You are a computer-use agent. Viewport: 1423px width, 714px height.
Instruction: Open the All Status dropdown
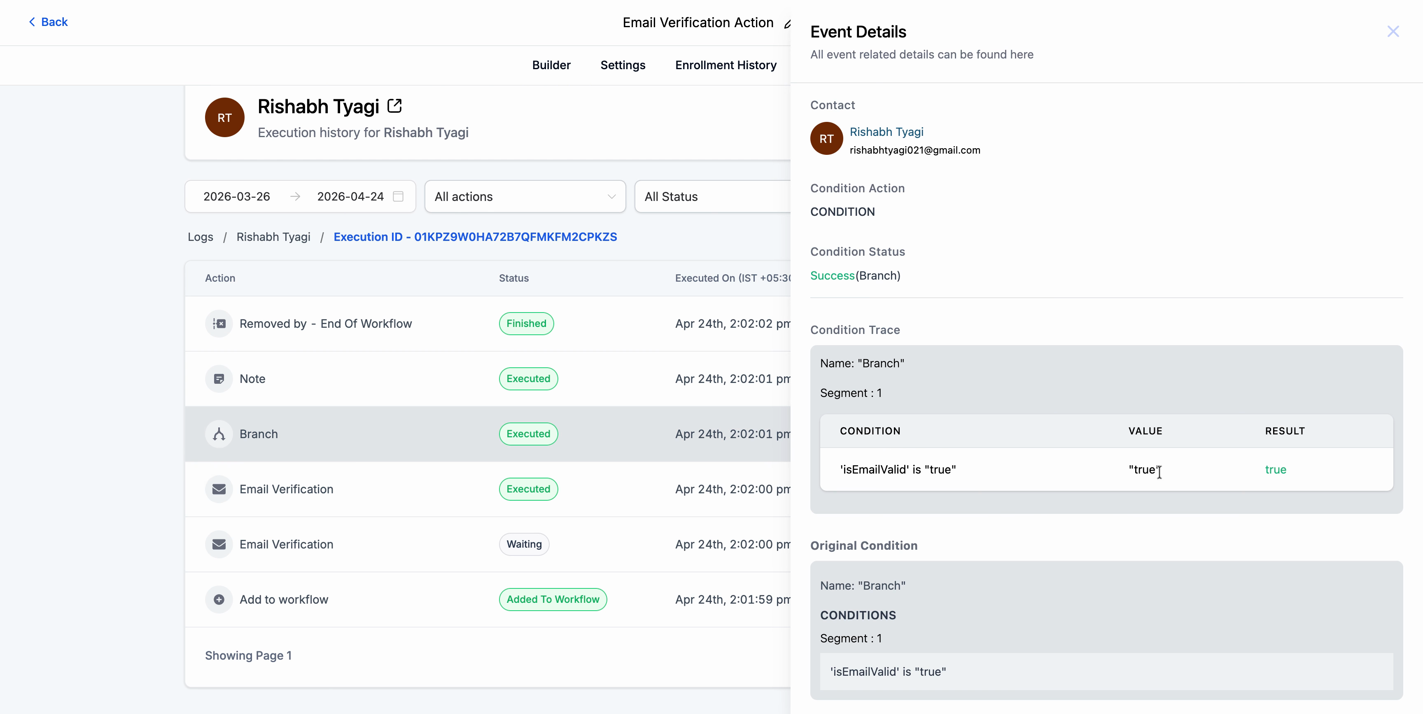tap(713, 196)
